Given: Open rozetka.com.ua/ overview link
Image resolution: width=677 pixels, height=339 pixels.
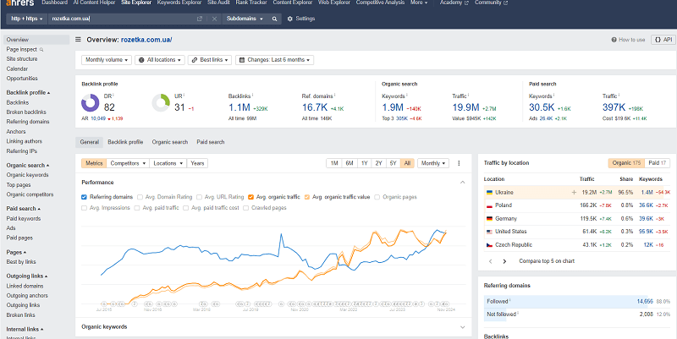Looking at the screenshot, I should [146, 40].
